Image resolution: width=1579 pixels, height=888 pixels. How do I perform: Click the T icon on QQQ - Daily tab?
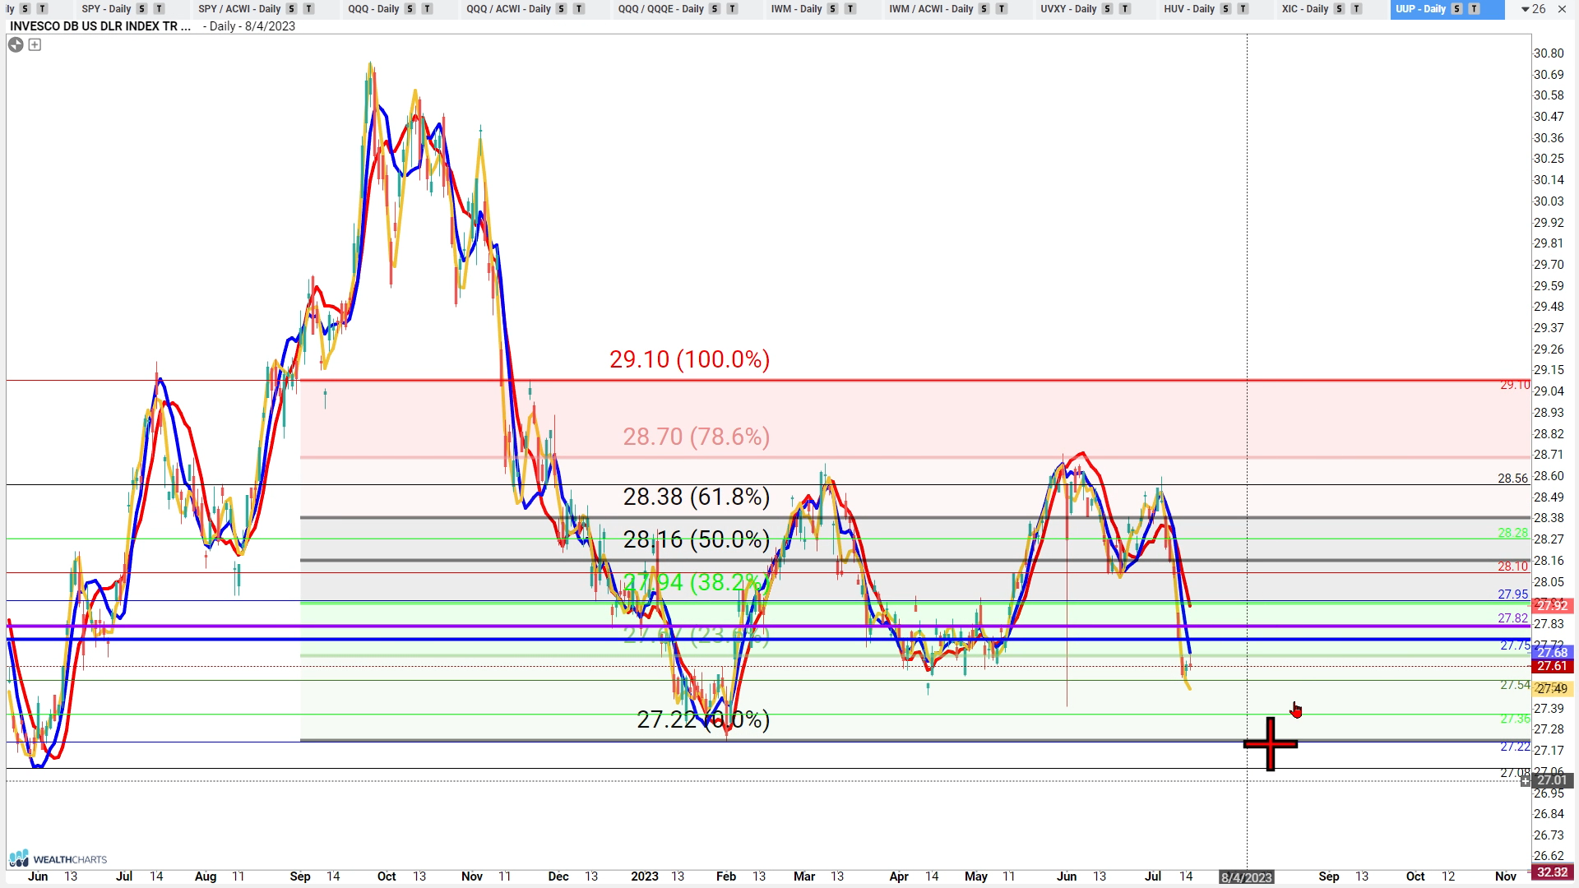click(x=428, y=9)
